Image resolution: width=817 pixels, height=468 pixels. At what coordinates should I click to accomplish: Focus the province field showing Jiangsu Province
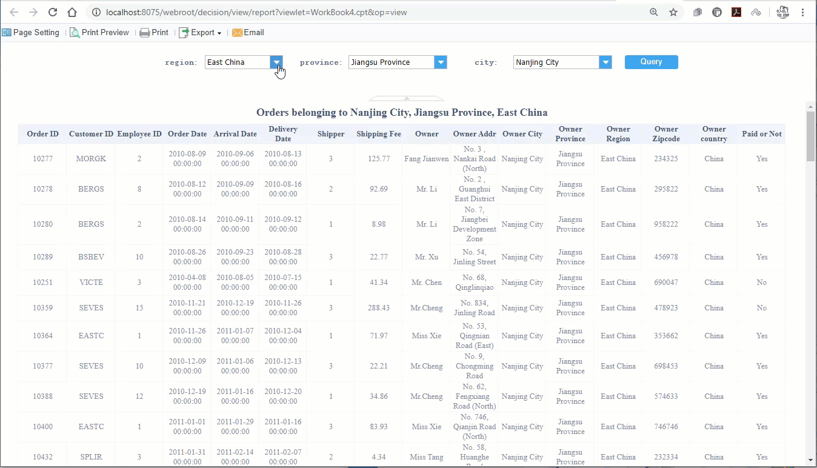(392, 62)
